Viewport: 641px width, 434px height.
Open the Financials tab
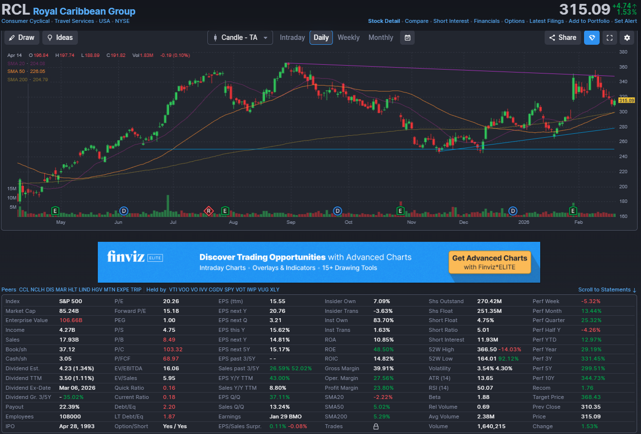click(x=487, y=21)
